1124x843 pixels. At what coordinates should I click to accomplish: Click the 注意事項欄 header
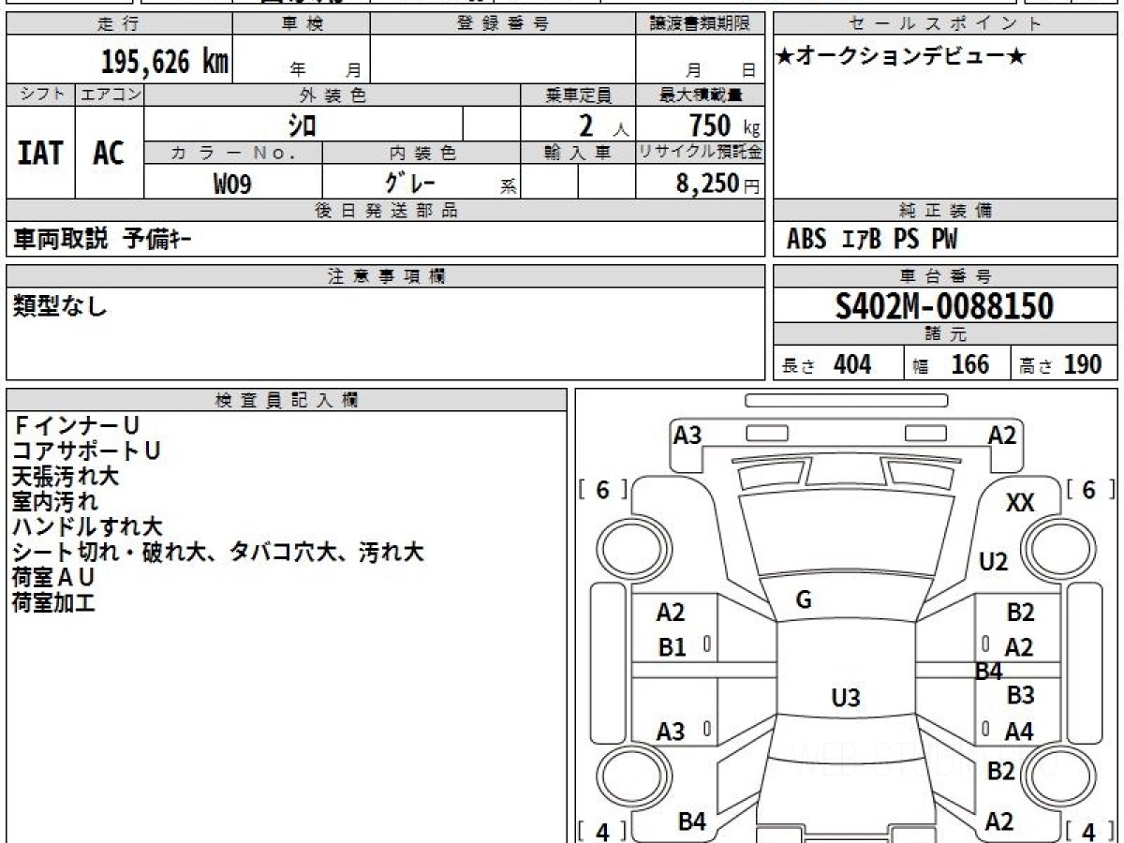(385, 276)
